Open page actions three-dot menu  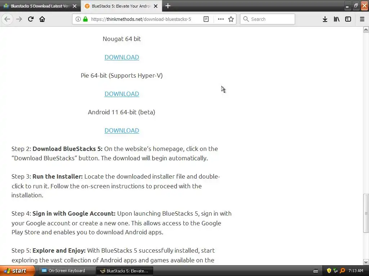[221, 19]
